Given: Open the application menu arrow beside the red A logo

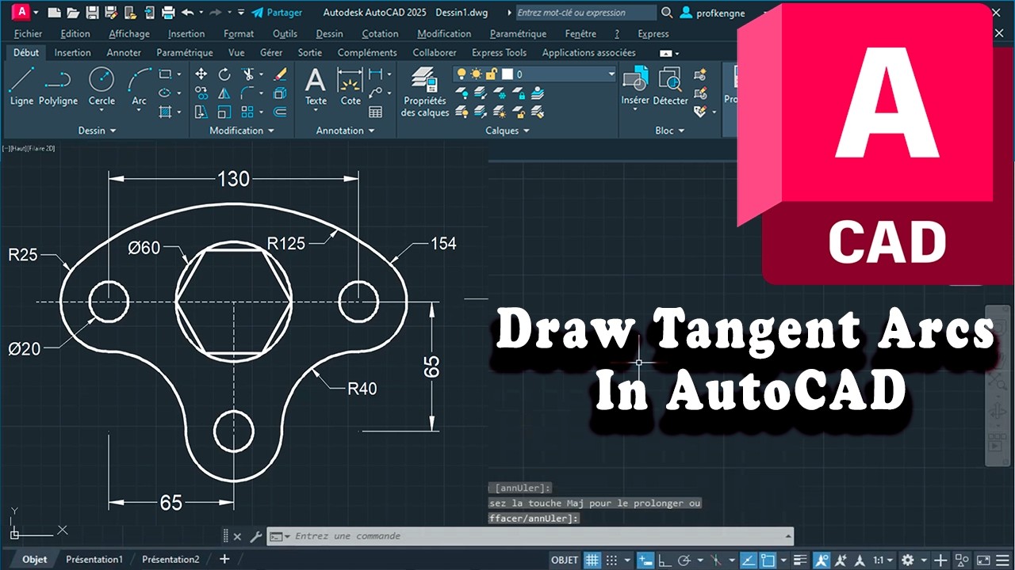Looking at the screenshot, I should point(35,13).
